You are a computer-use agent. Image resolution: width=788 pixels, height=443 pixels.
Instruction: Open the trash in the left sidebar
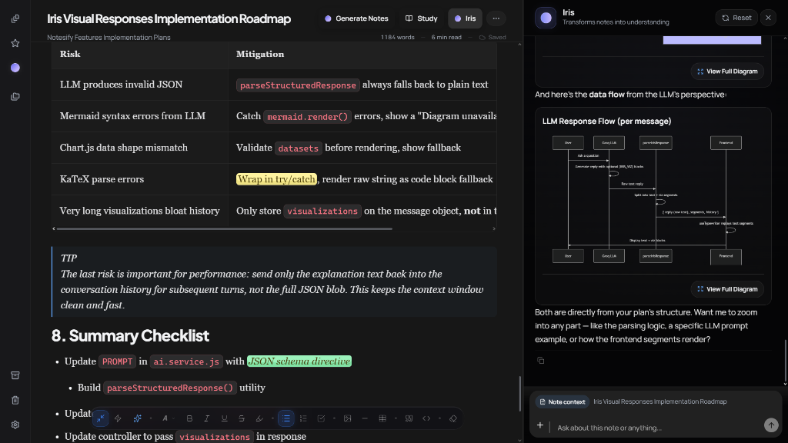point(15,400)
